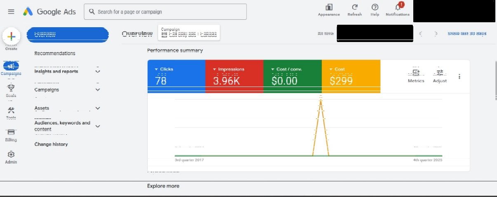Expand the Insights and reports section
This screenshot has width=497, height=197.
pyautogui.click(x=98, y=71)
